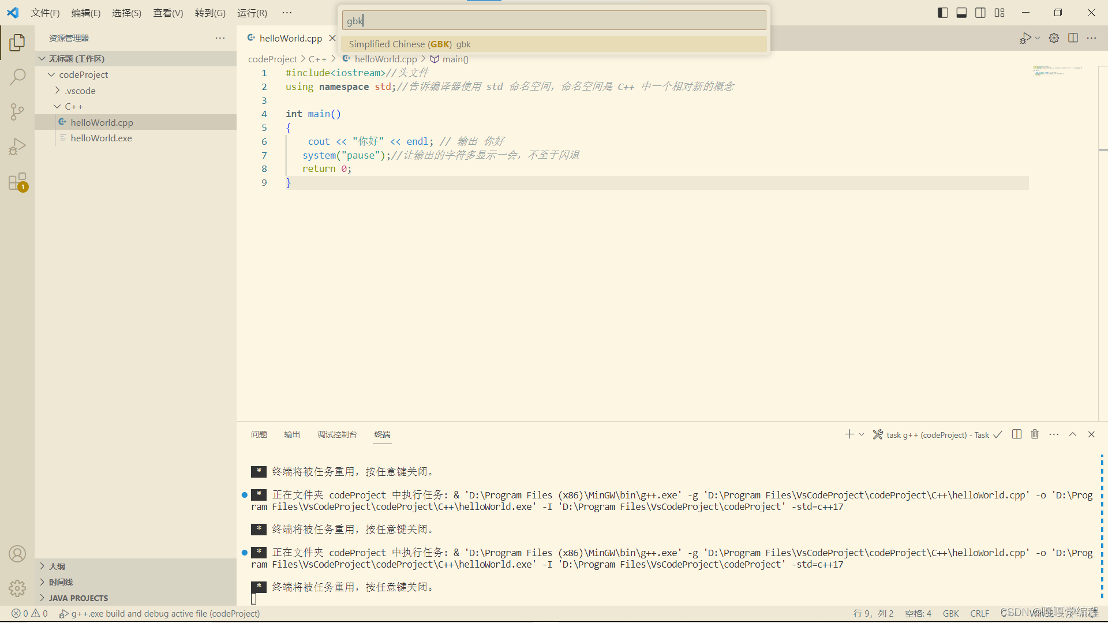Collapse the 无标题 (工作区) workspace section

point(136,59)
